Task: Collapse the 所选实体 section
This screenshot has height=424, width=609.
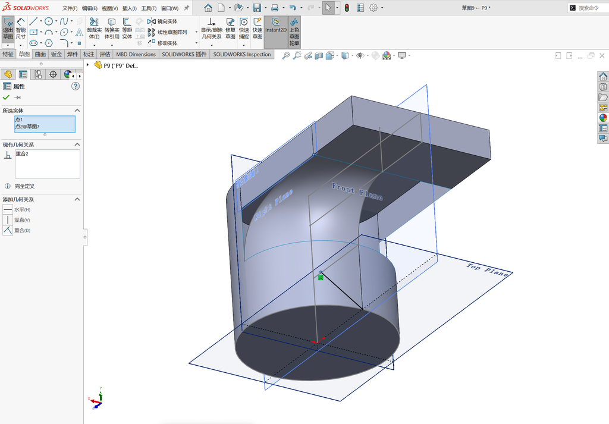Action: [x=77, y=111]
